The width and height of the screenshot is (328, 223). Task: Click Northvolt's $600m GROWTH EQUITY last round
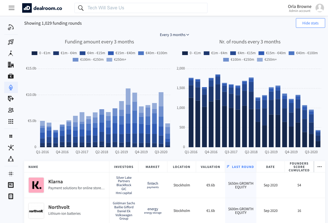tap(240, 211)
